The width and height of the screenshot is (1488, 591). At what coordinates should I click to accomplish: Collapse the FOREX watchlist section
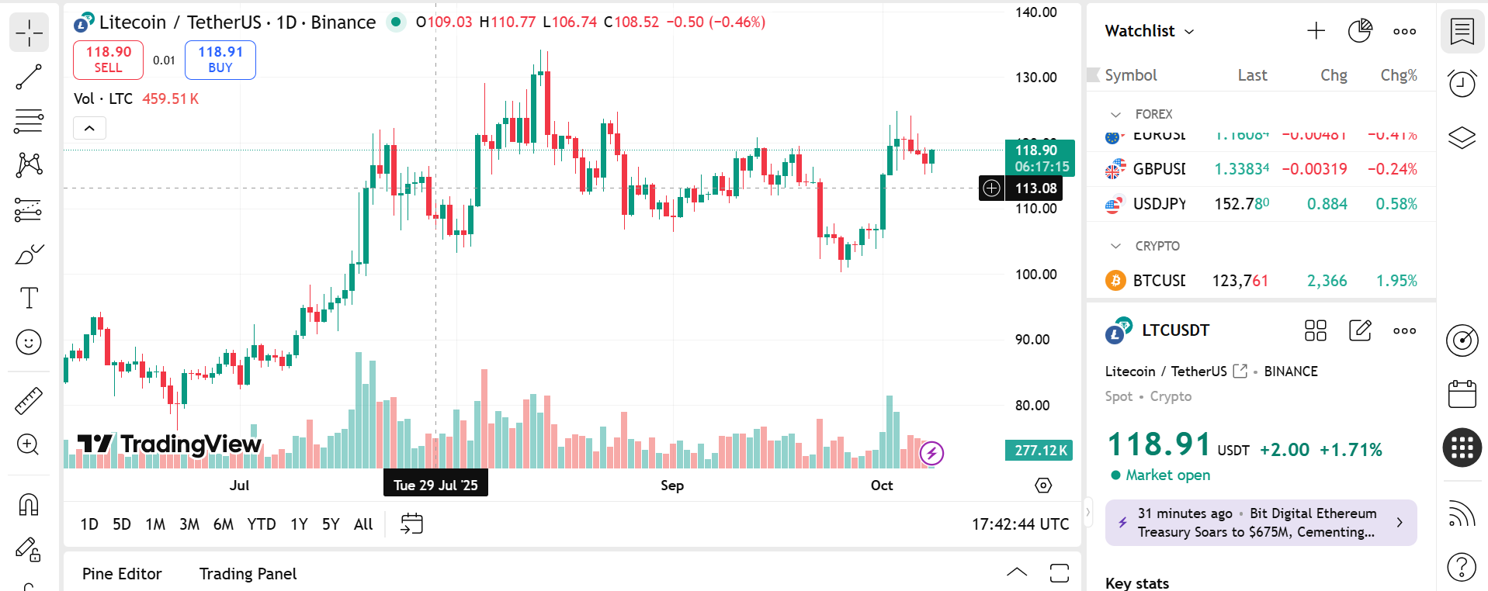click(1115, 115)
